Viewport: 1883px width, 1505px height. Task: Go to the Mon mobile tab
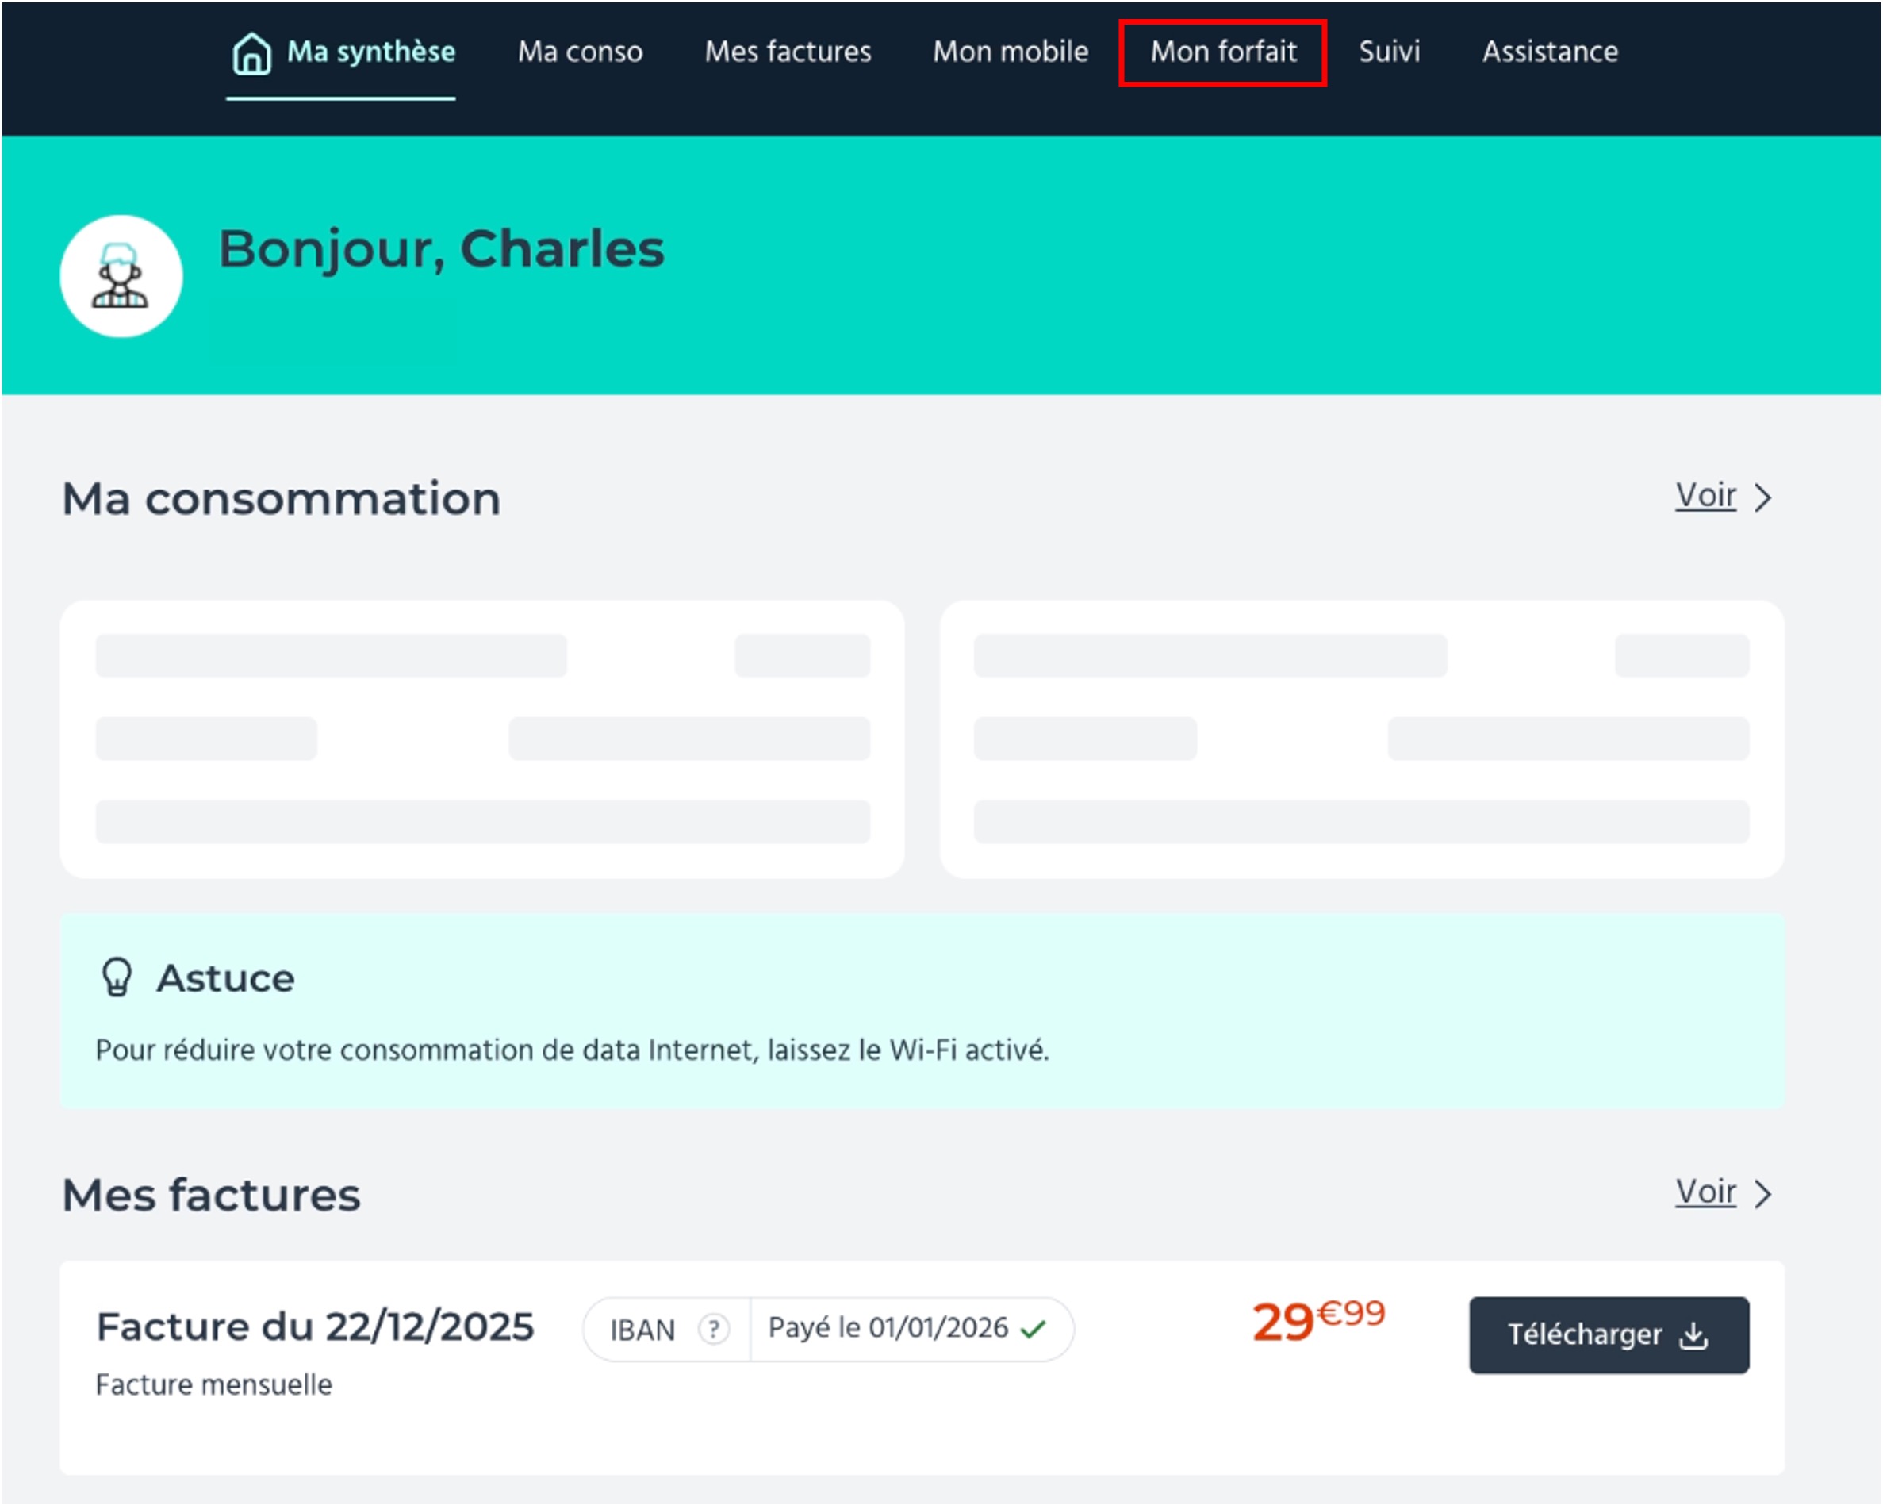point(1011,52)
